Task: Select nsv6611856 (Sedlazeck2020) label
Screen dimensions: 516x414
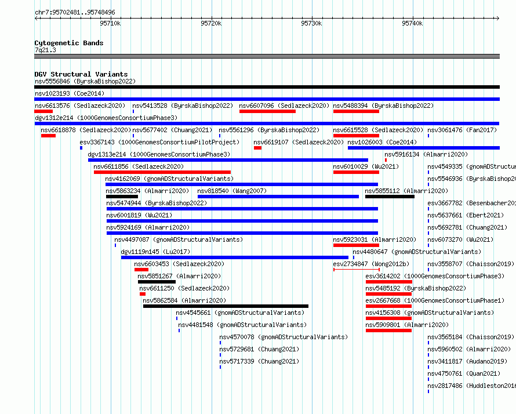Action: pyautogui.click(x=139, y=166)
